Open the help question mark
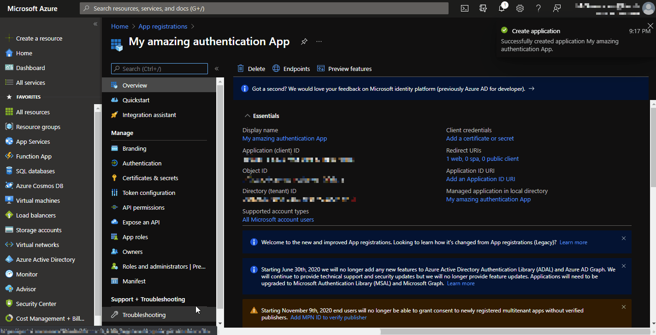The width and height of the screenshot is (656, 335). point(538,8)
